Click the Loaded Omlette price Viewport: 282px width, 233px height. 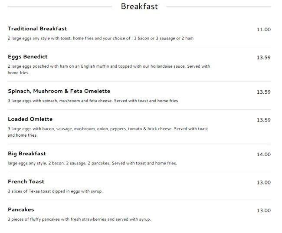[263, 120]
